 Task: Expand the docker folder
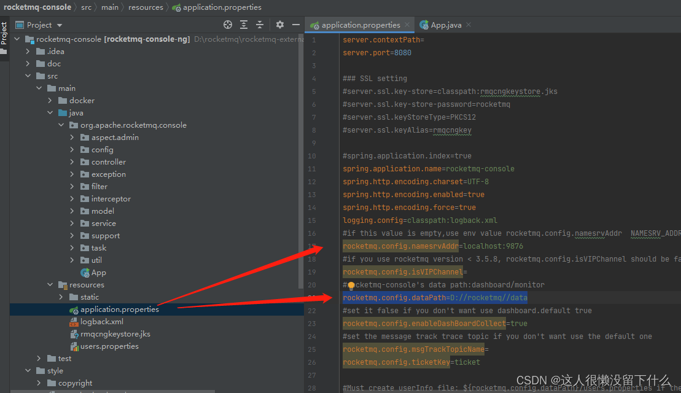[50, 101]
